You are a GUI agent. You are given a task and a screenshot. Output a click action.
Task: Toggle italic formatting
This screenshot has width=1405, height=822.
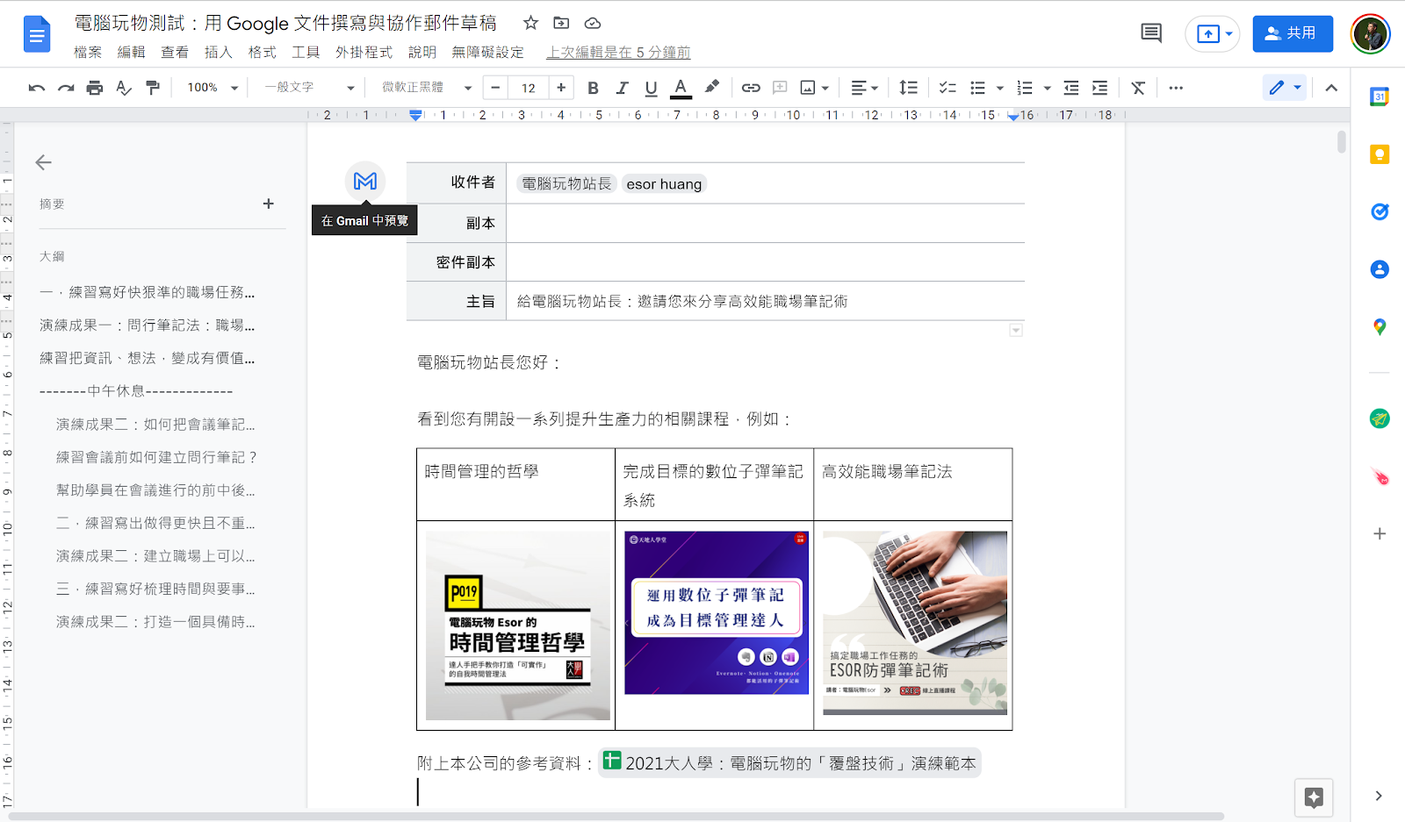coord(622,88)
